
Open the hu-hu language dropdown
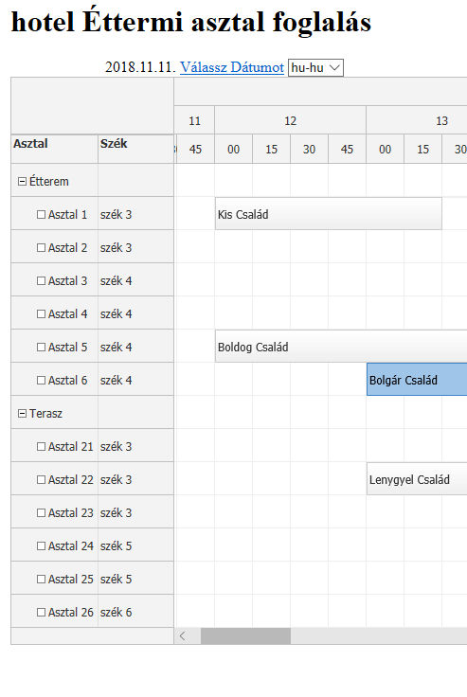pyautogui.click(x=315, y=67)
